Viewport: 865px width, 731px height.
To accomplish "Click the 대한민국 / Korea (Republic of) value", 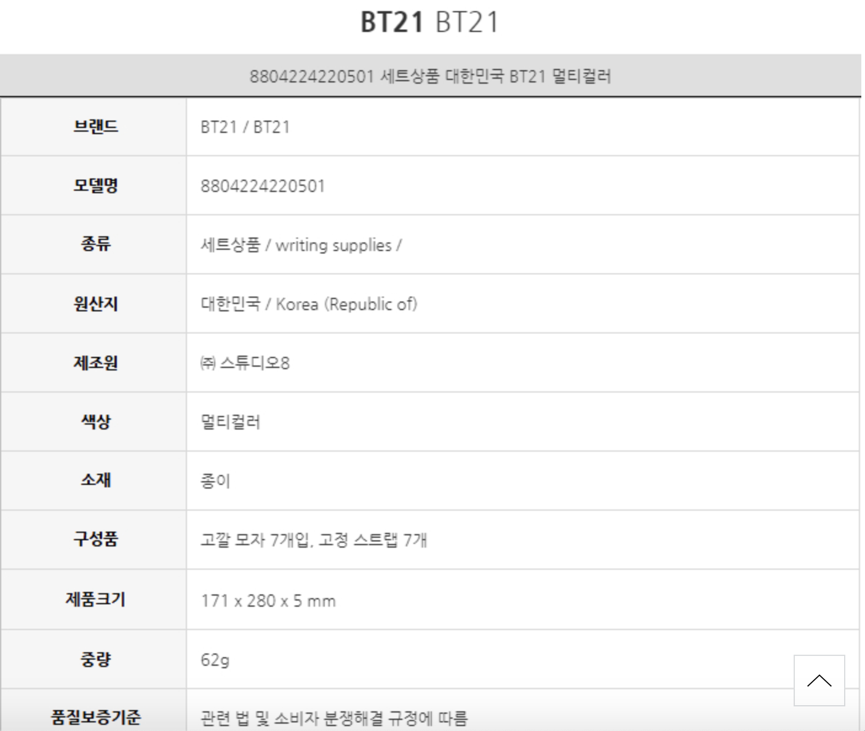I will click(x=309, y=305).
